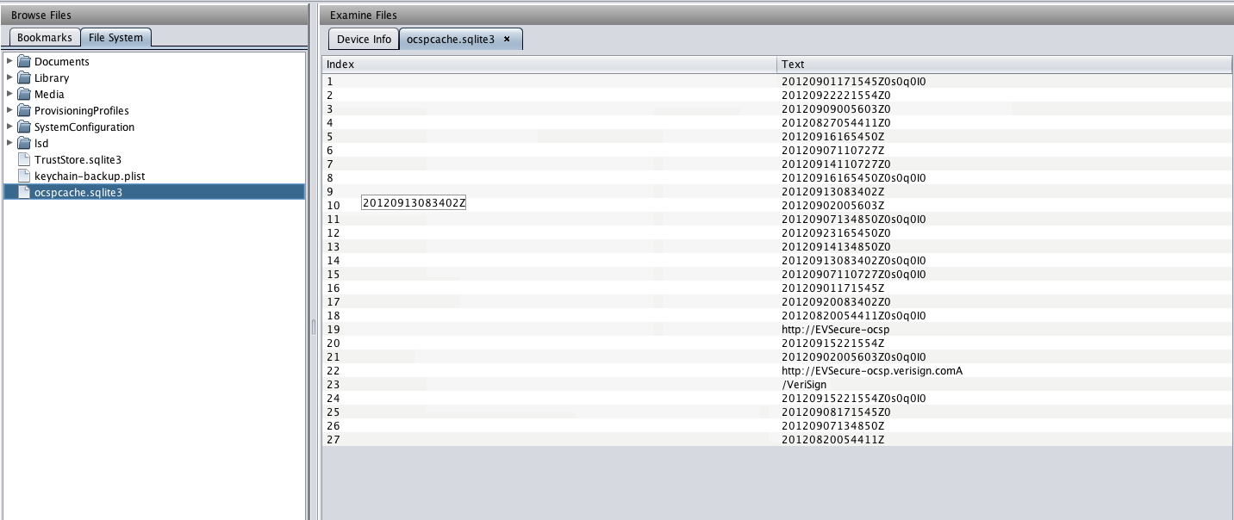The image size is (1234, 520).
Task: Select the File System tab
Action: pos(115,38)
